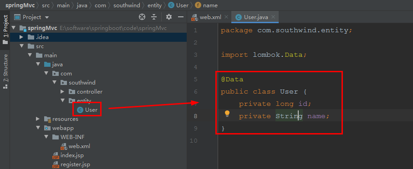Image resolution: width=413 pixels, height=169 pixels.
Task: Click the locate/scroll from source icon
Action: coord(142,17)
